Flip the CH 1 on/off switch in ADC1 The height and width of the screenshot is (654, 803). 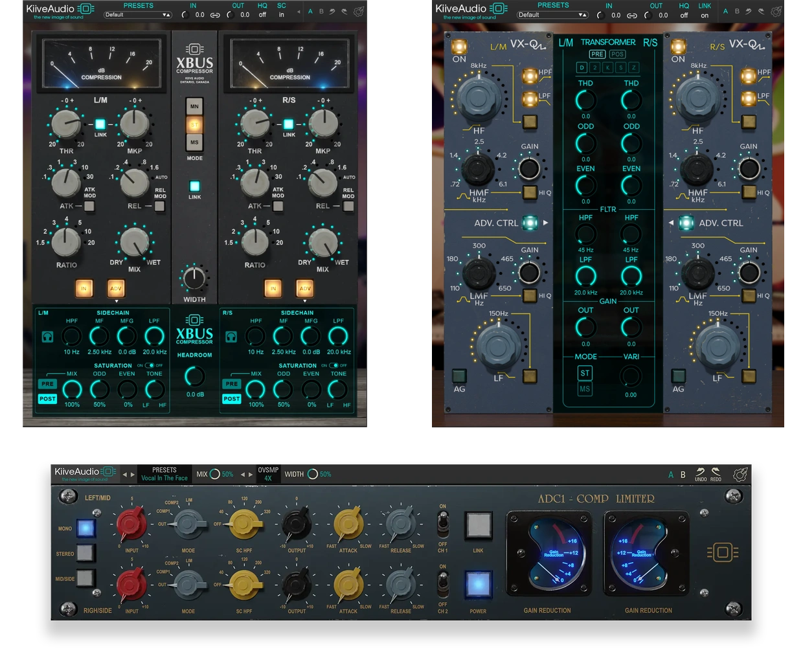(443, 524)
